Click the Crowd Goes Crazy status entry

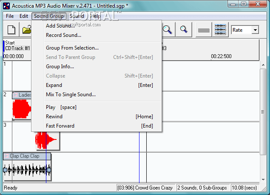(145, 188)
